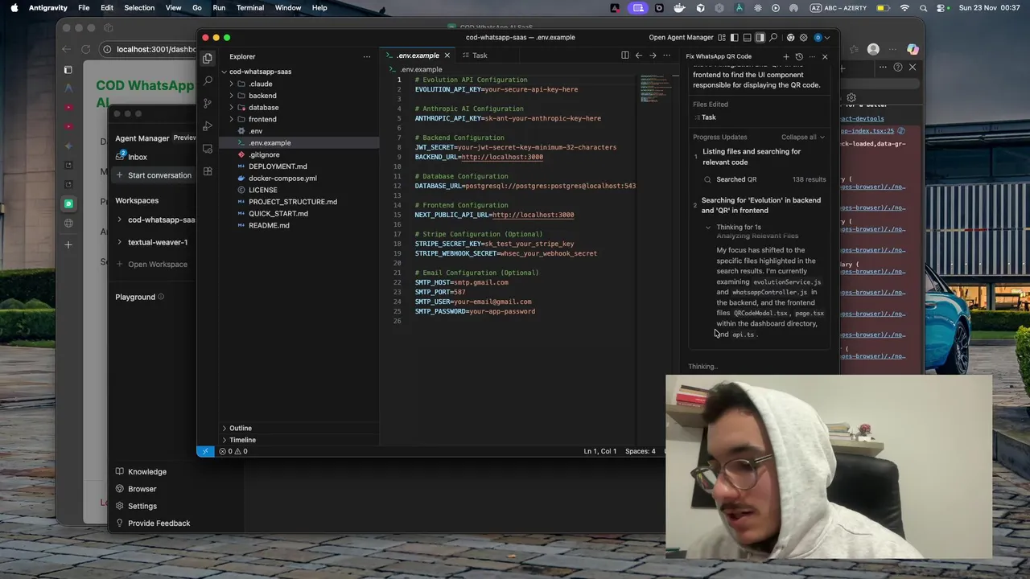1030x579 pixels.
Task: Expand the .claude folder
Action: [261, 84]
